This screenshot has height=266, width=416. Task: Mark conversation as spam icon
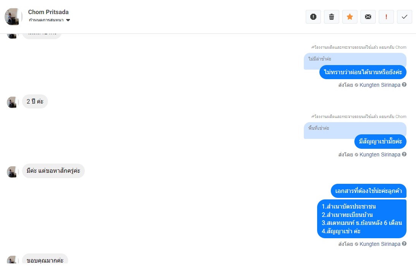(x=313, y=17)
